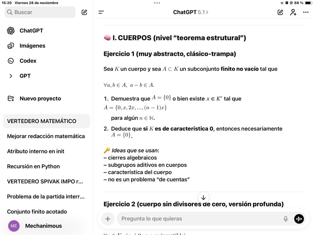Open the Mejorar redacción matemática chat
Screen dimensions: 314x235
point(46,136)
